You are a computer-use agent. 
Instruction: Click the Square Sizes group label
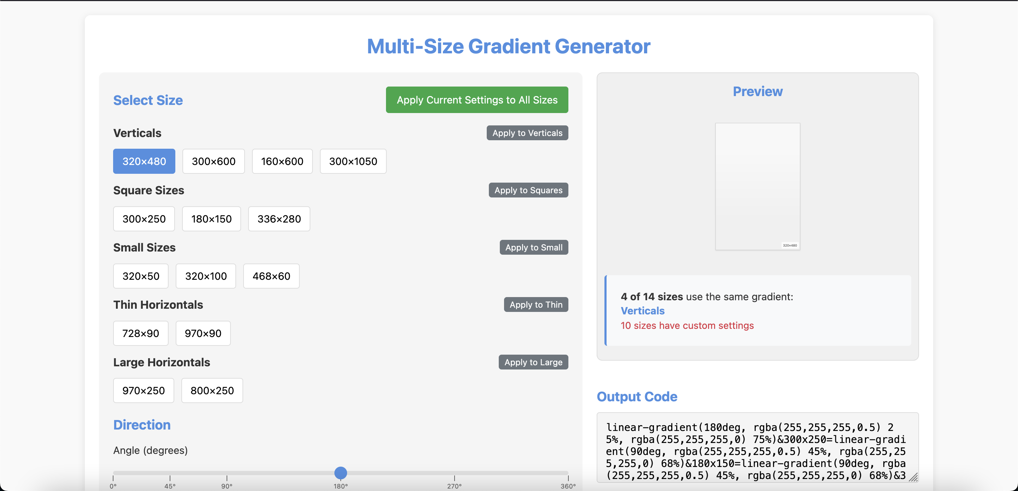point(148,190)
